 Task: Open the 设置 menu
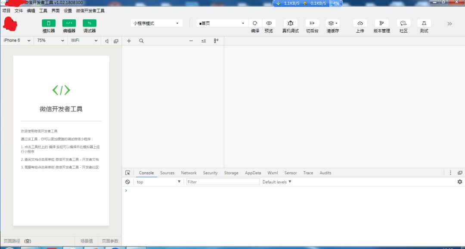(x=68, y=11)
